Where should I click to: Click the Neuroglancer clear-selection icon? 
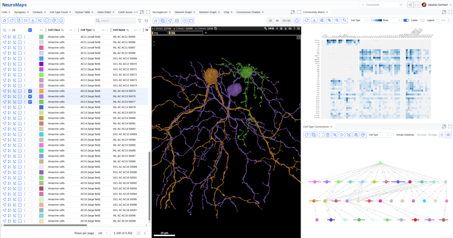(x=163, y=21)
